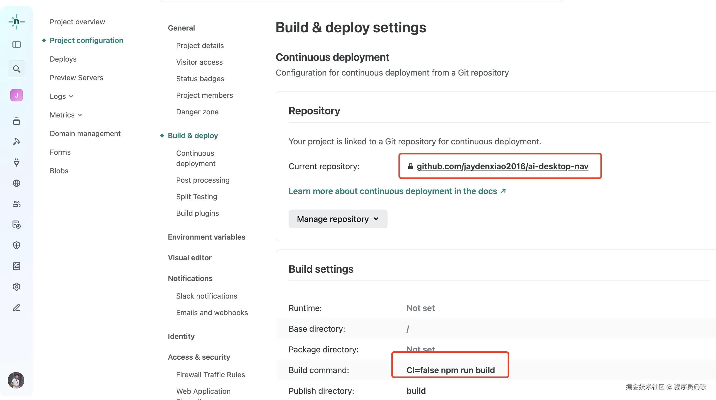
Task: Click the hammer builds icon
Action: (x=16, y=142)
